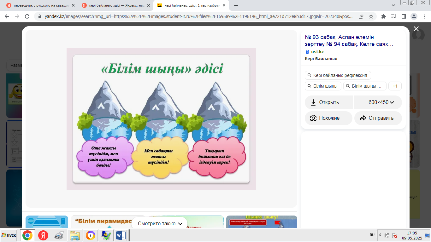The height and width of the screenshot is (242, 431).
Task: Click the 'Открыть' download button
Action: (x=329, y=102)
